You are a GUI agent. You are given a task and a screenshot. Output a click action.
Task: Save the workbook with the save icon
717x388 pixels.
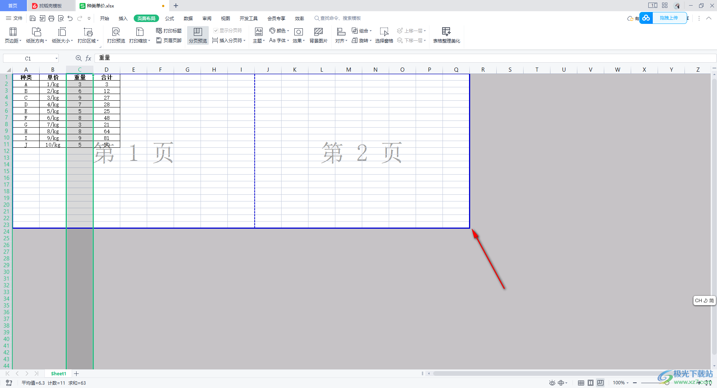click(33, 18)
